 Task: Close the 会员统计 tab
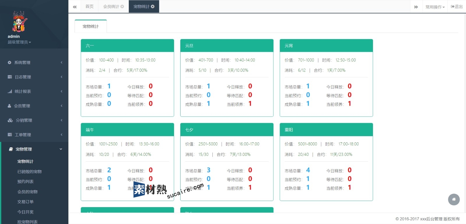click(x=122, y=6)
